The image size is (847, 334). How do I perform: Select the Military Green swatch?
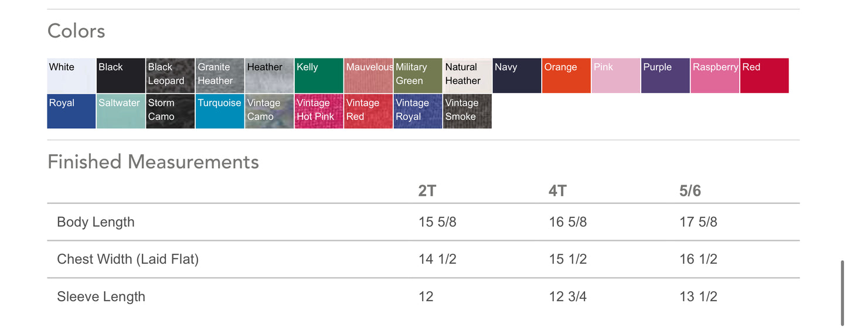click(417, 76)
